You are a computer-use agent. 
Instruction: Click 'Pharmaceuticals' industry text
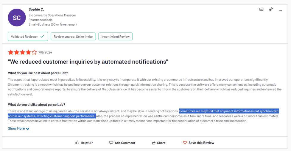[x=41, y=20]
